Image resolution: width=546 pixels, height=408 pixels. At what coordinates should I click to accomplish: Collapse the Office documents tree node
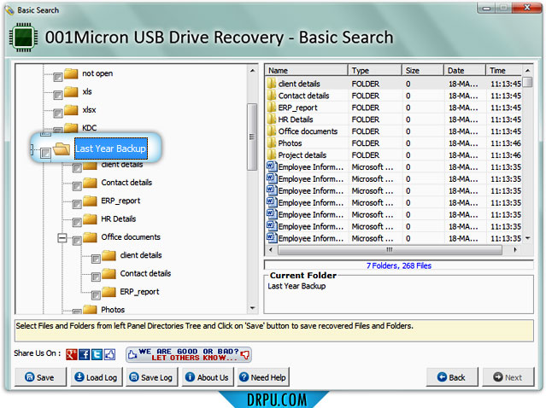[62, 238]
